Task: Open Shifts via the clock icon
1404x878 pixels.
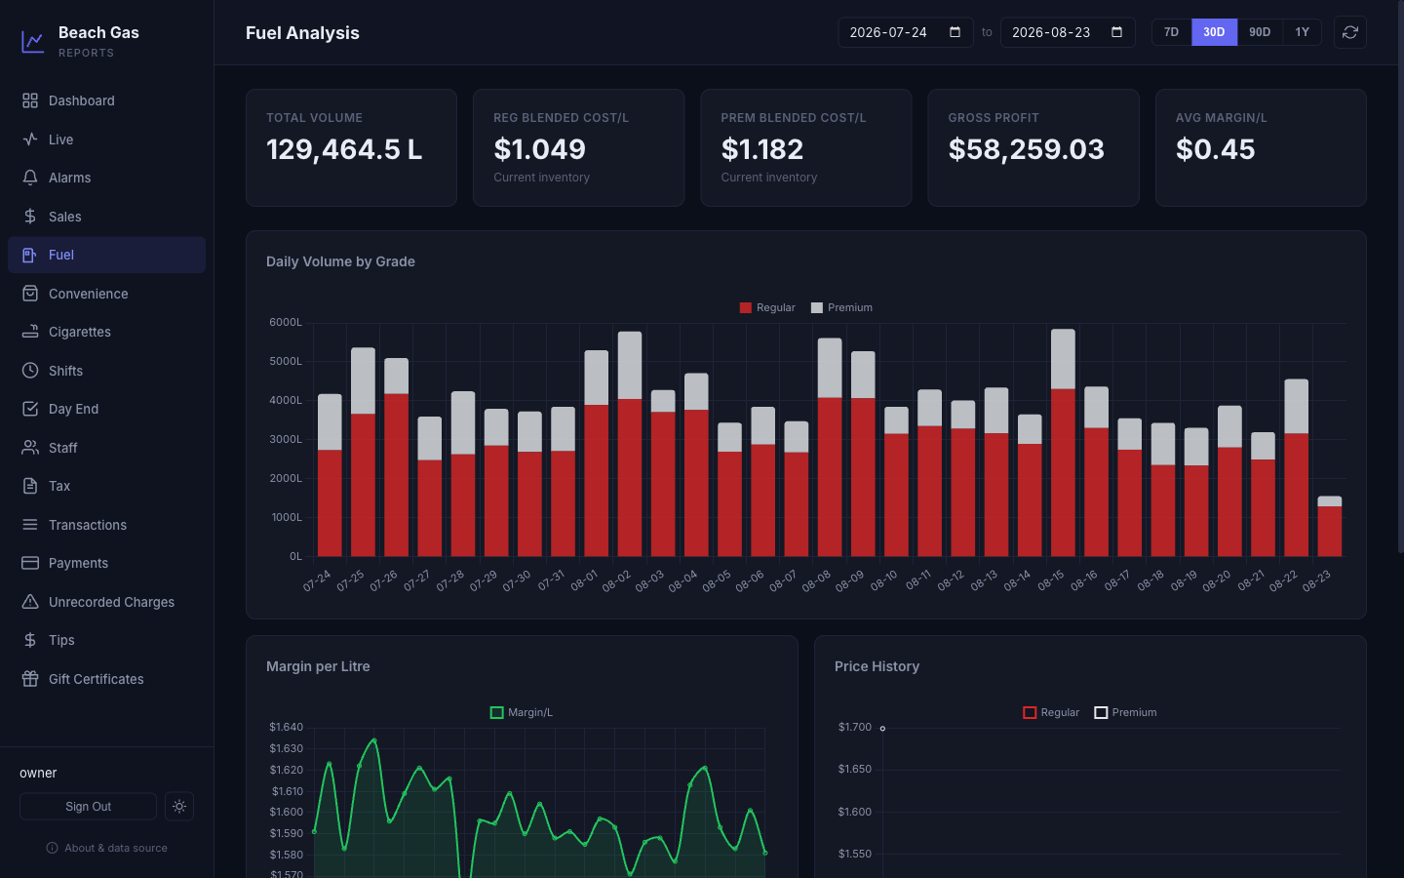Action: (x=30, y=371)
